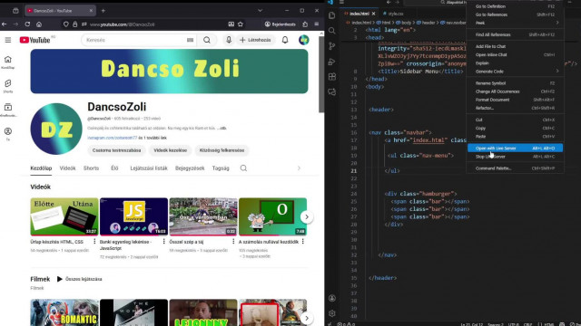Show next items in Filmek carousel
The width and height of the screenshot is (581, 326).
tap(307, 318)
